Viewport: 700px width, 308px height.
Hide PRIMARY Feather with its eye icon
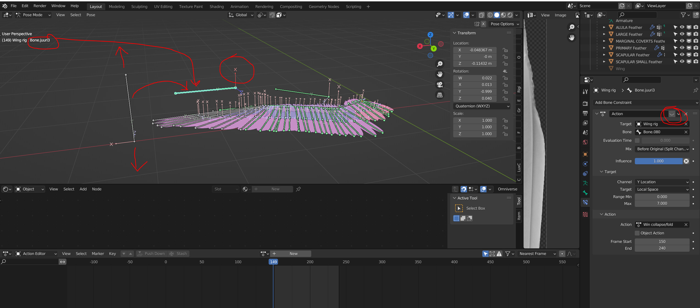(x=682, y=48)
